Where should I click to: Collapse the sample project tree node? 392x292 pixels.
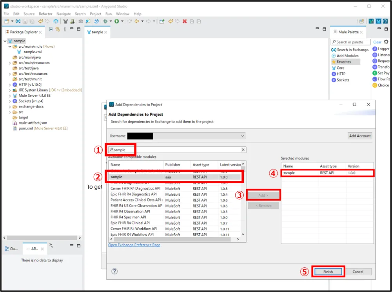5,41
